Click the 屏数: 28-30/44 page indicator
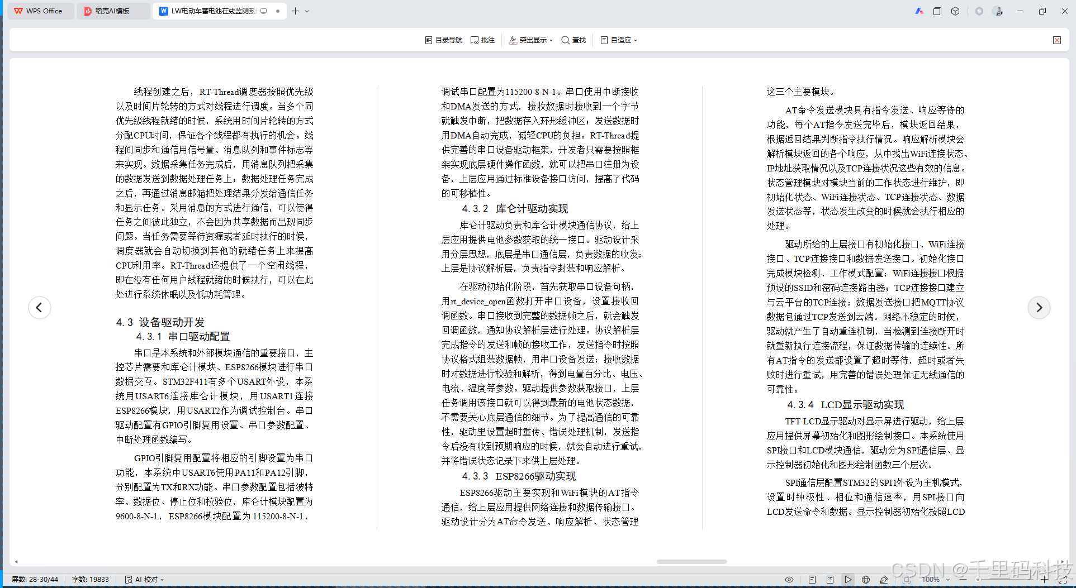The width and height of the screenshot is (1076, 588). click(x=35, y=580)
